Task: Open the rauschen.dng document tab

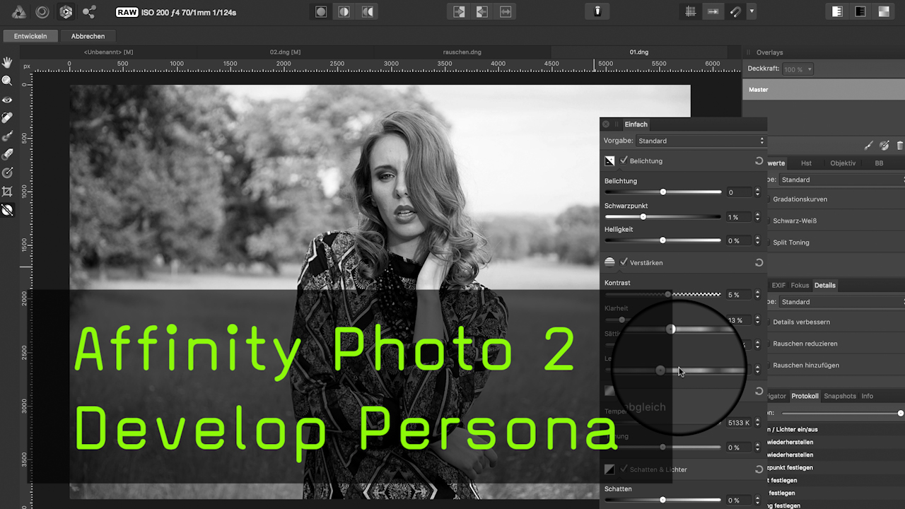Action: [x=462, y=52]
